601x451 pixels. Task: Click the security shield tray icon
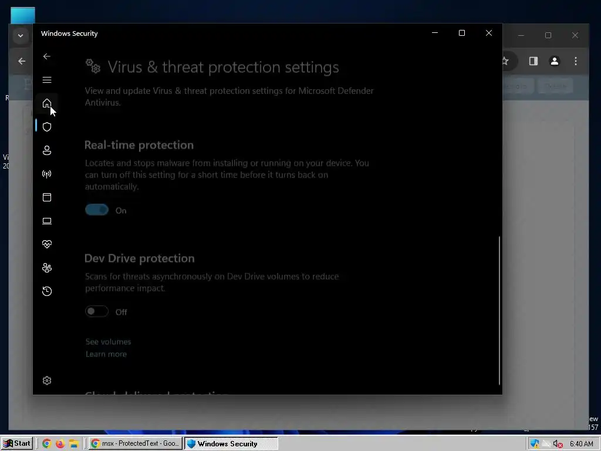(x=535, y=444)
